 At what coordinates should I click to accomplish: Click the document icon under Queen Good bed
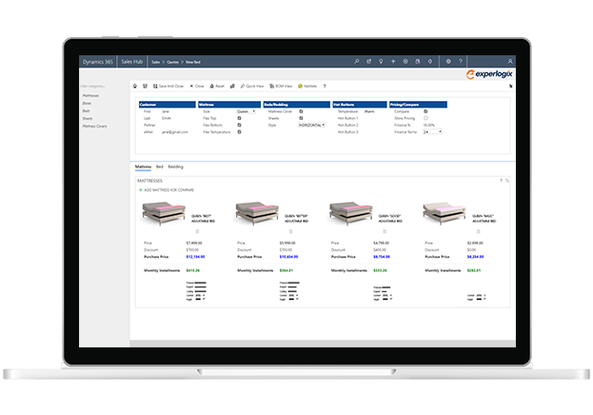click(x=385, y=231)
